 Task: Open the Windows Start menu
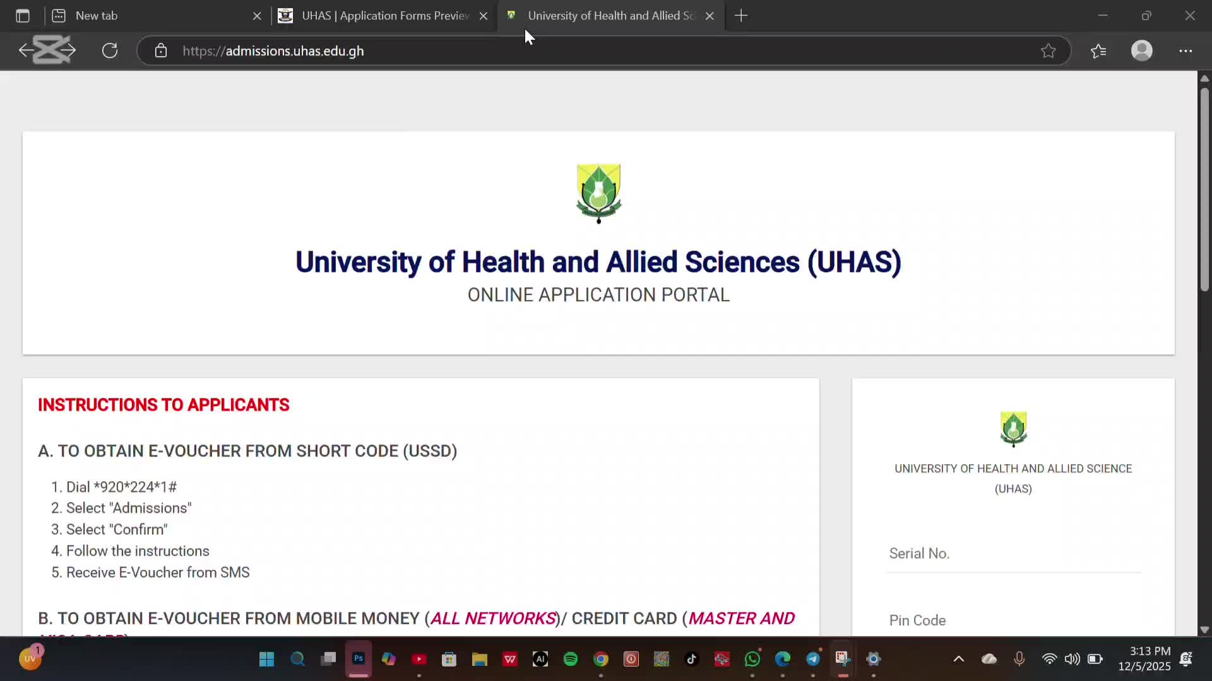point(266,659)
